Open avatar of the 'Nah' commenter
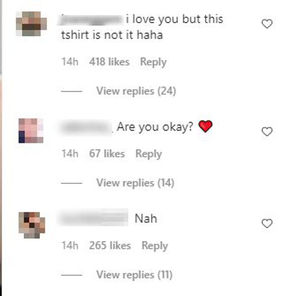Image resolution: width=283 pixels, height=296 pixels. point(32,225)
